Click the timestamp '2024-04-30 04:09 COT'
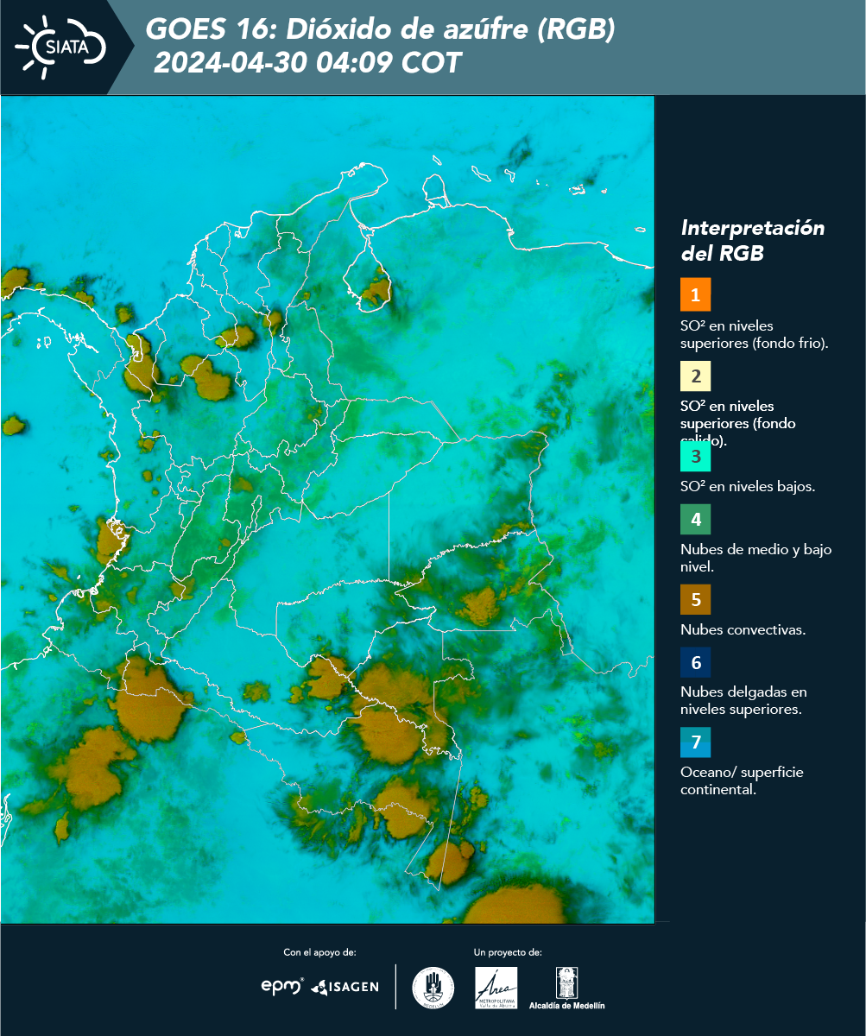 pos(307,63)
